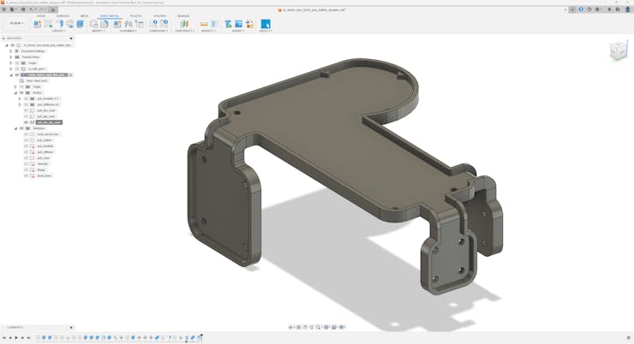The height and width of the screenshot is (344, 634).
Task: Expand the Bodies folder in browser
Action: [15, 92]
